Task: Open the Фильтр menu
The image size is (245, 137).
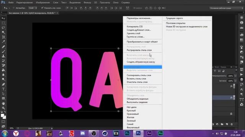Action: tap(87, 3)
